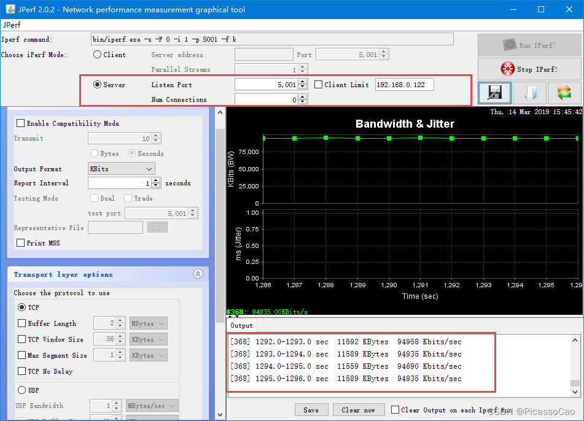584x421 pixels.
Task: Click the save configuration floppy disk icon
Action: (x=495, y=93)
